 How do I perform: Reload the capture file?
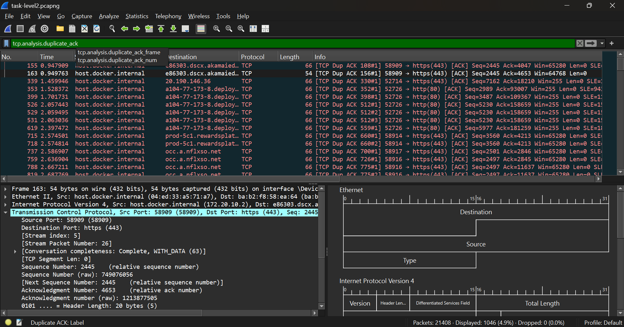tap(97, 29)
